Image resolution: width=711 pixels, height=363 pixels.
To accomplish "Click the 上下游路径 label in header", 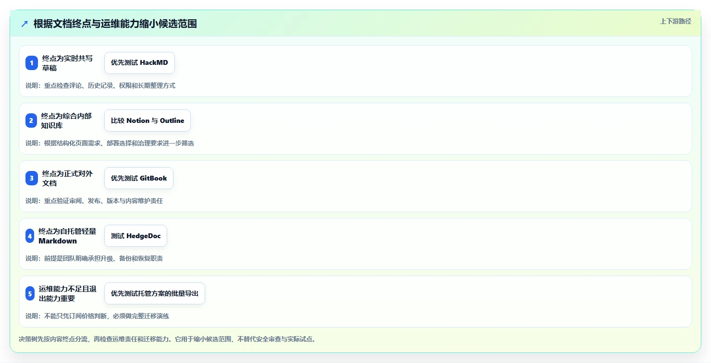I will click(675, 21).
